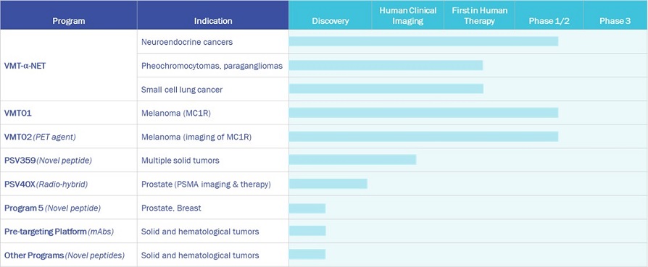Click the Program column header
This screenshot has width=648, height=267.
[69, 21]
